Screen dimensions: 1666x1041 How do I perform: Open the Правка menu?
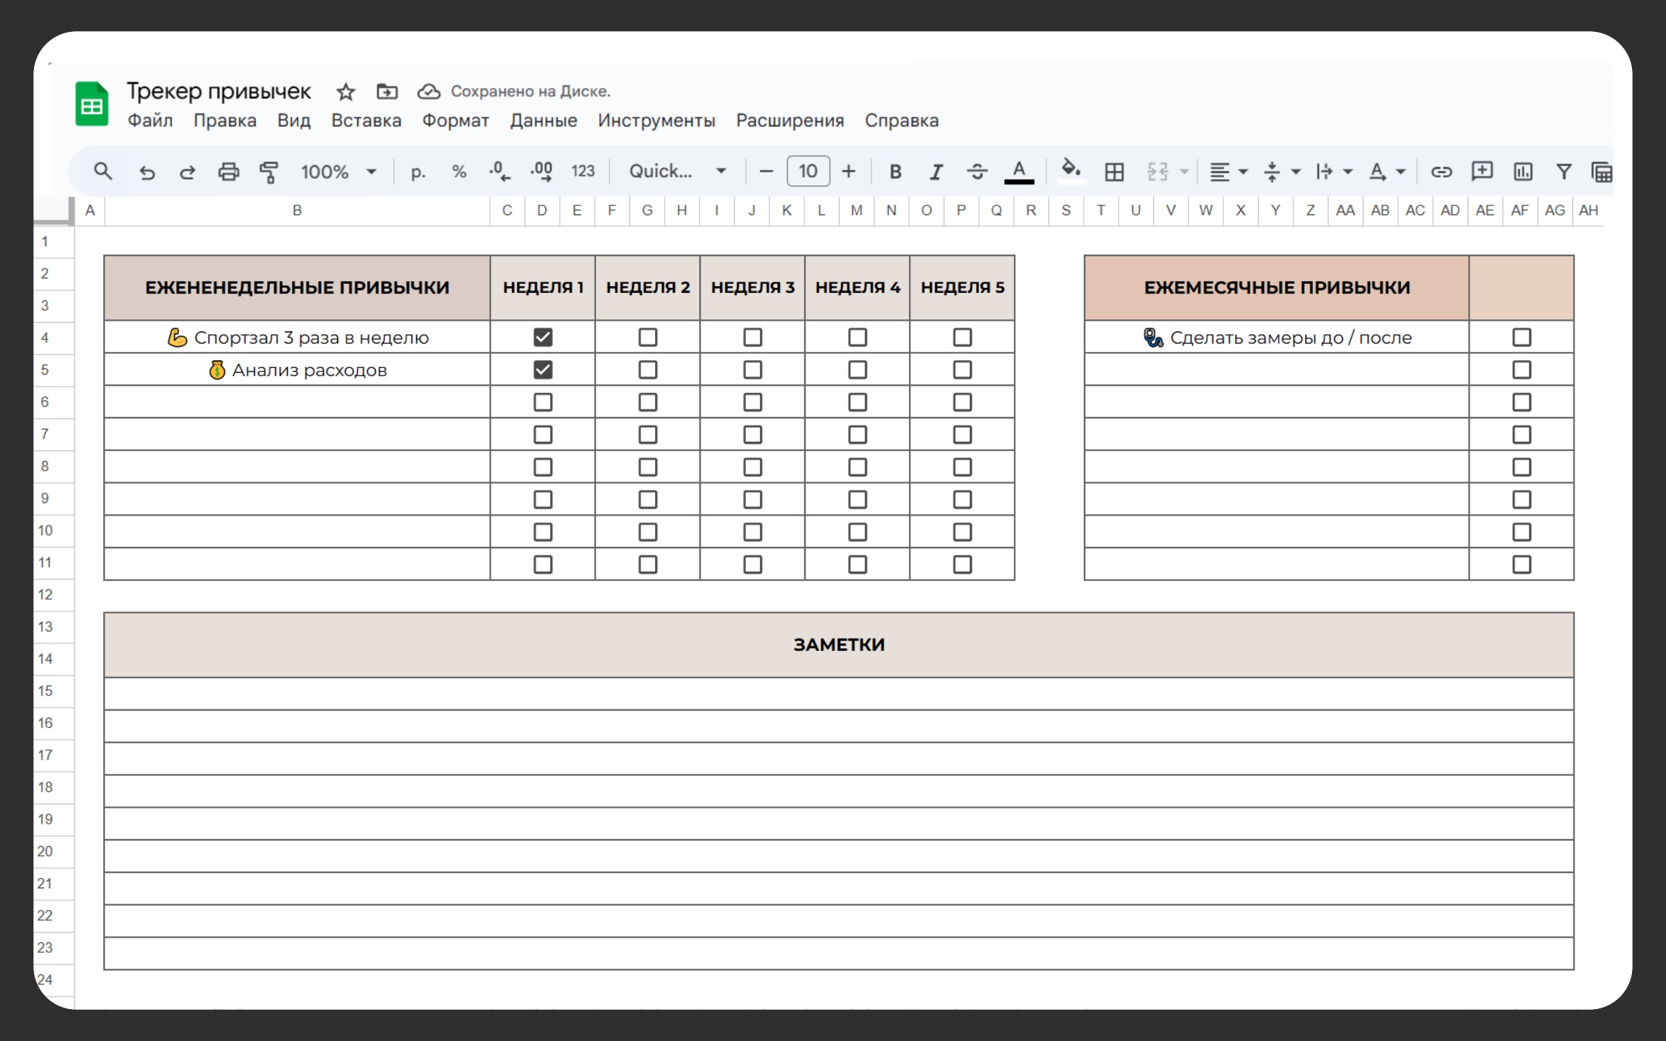click(225, 121)
